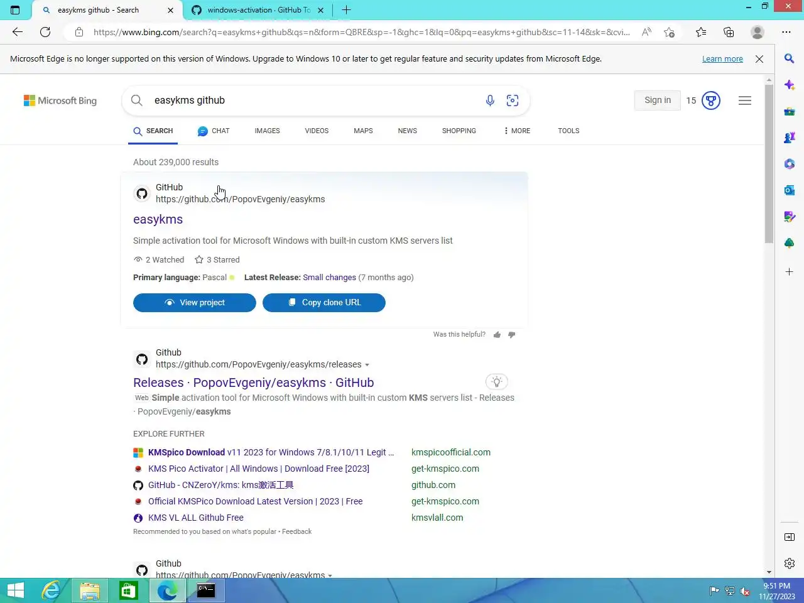Open sidebar tree E-tree icon

(x=790, y=243)
